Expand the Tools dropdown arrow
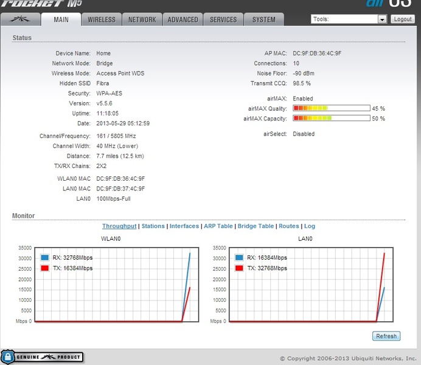 (x=382, y=19)
